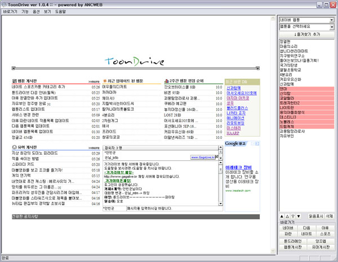338x262 pixels.
Task: Select highlighted 노블레스 in favorites list
Action: coord(307,122)
